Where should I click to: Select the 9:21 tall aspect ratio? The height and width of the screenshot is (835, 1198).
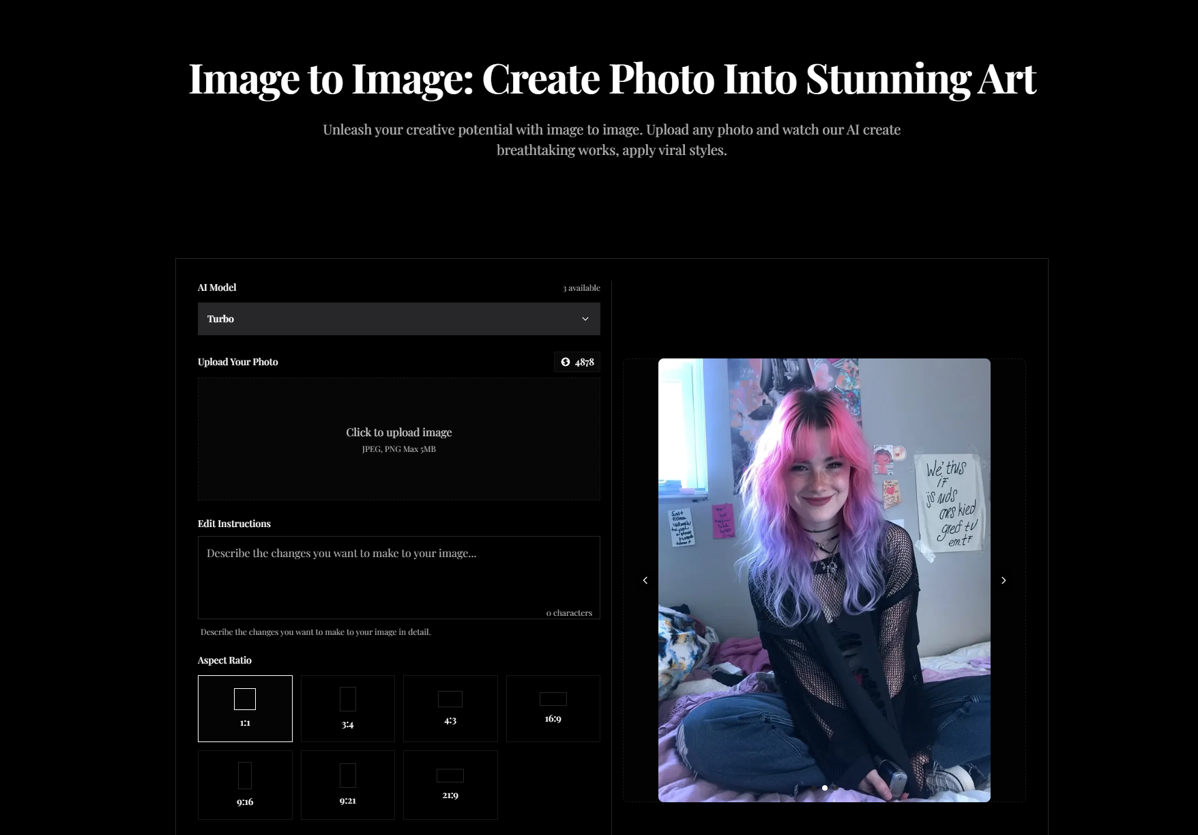[347, 784]
